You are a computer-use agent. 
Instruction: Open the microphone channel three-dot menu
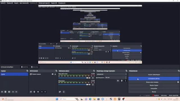point(93,85)
